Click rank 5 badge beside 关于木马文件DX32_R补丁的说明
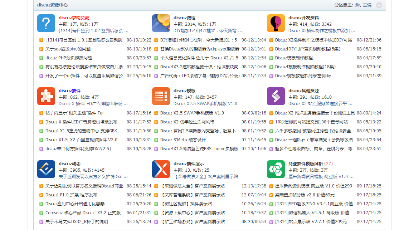This screenshot has height=230, width=409. [41, 222]
